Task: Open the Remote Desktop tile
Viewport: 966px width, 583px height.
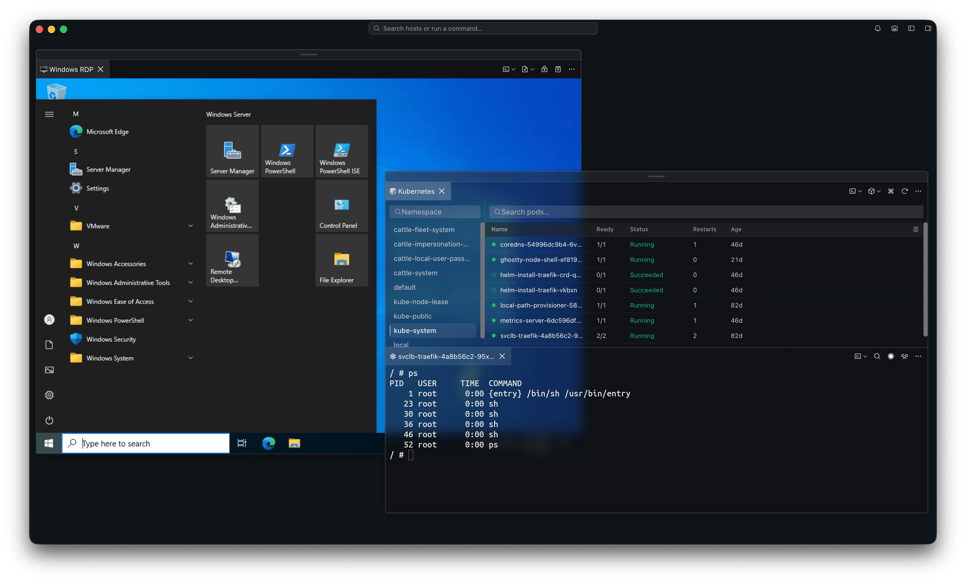Action: tap(232, 260)
